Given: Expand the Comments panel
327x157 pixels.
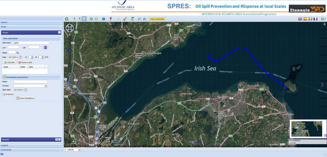Looking at the screenshot, I should point(60,150).
